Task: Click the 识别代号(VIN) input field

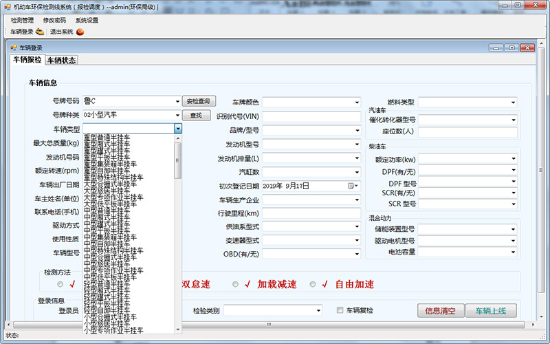Action: tap(311, 116)
